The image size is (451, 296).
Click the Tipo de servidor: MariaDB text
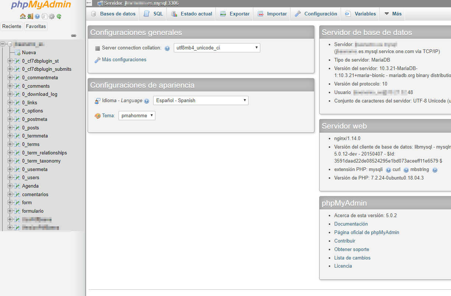tap(362, 60)
